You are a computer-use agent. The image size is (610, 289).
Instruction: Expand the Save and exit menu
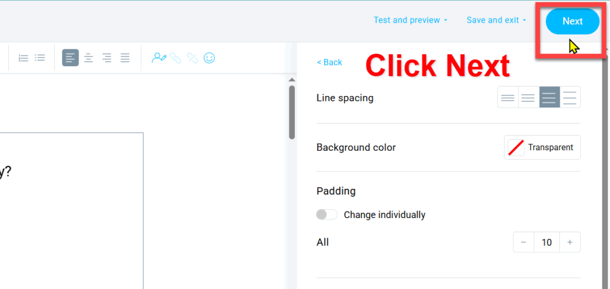496,20
